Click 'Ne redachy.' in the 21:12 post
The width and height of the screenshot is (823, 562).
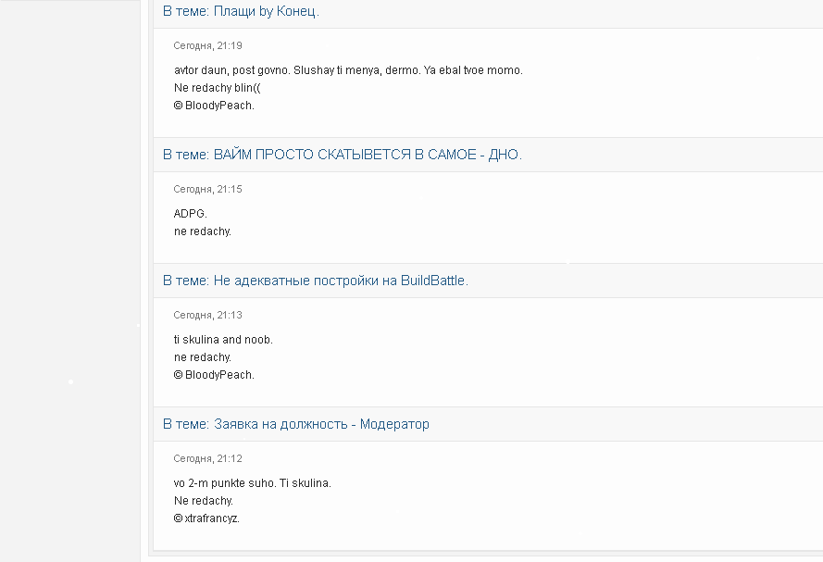[x=204, y=501]
